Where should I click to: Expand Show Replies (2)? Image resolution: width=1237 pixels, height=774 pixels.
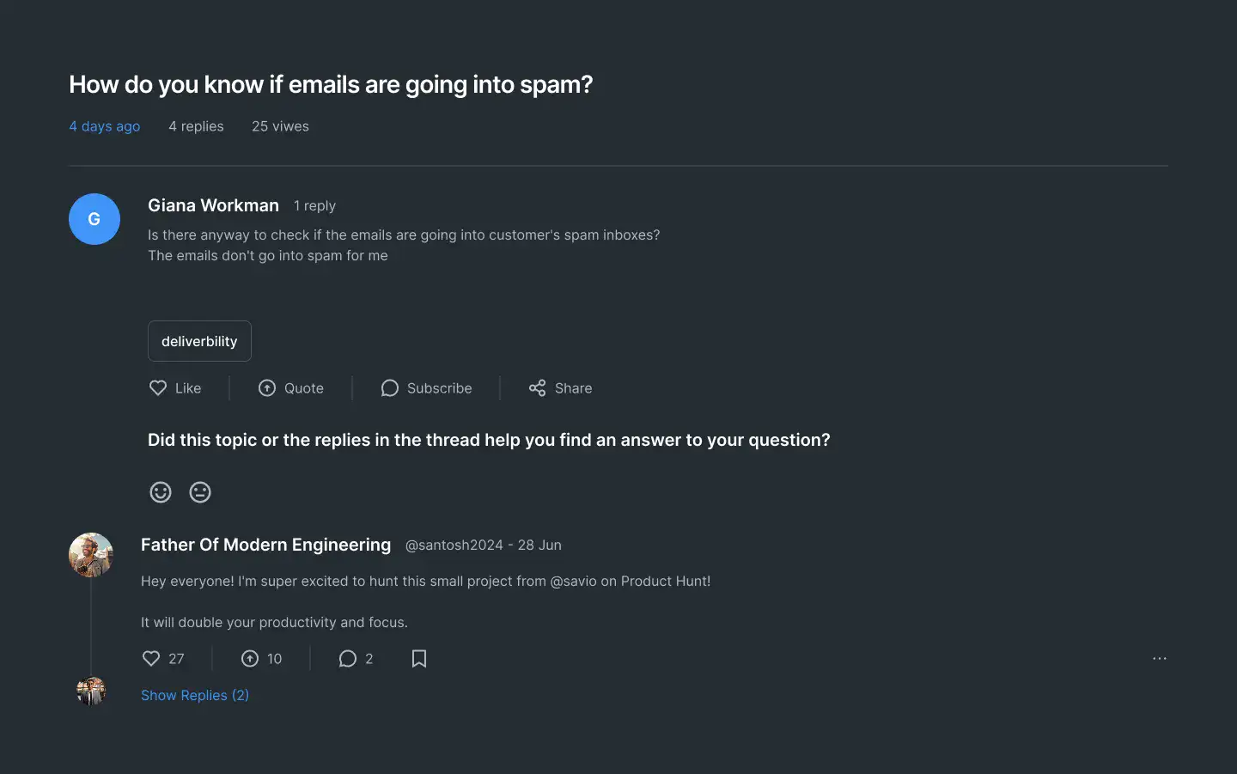pos(195,695)
